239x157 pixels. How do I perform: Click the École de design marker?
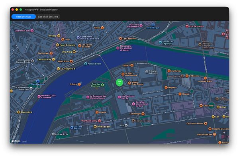(133, 121)
